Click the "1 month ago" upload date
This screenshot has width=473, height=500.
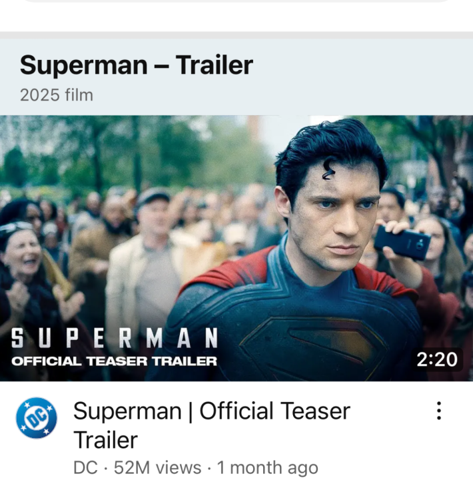coord(267,468)
